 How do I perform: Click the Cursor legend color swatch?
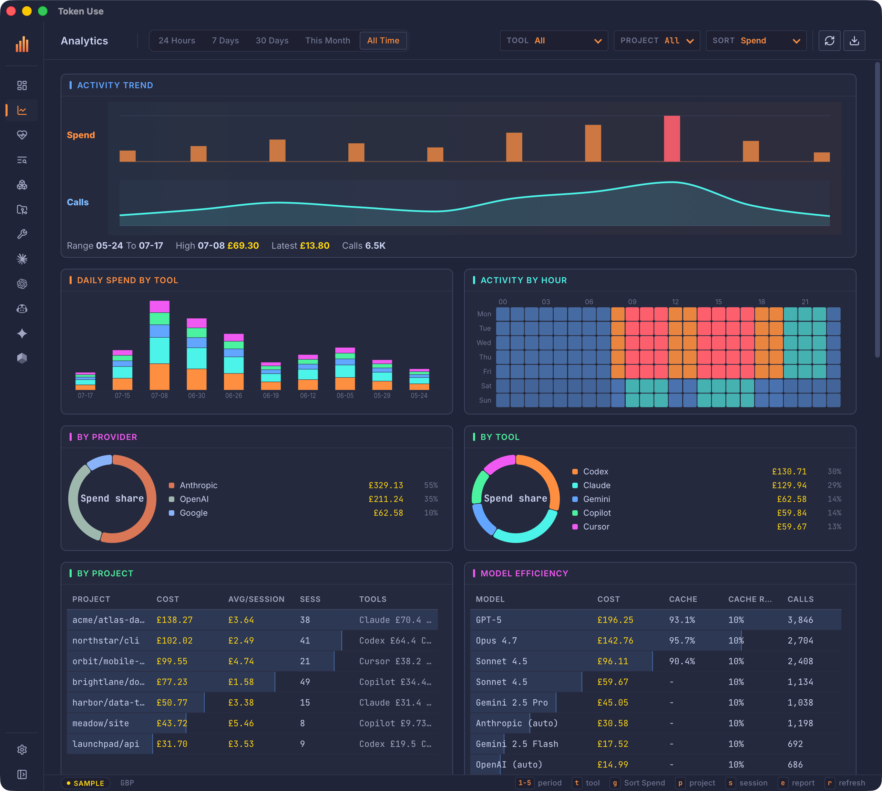(575, 527)
